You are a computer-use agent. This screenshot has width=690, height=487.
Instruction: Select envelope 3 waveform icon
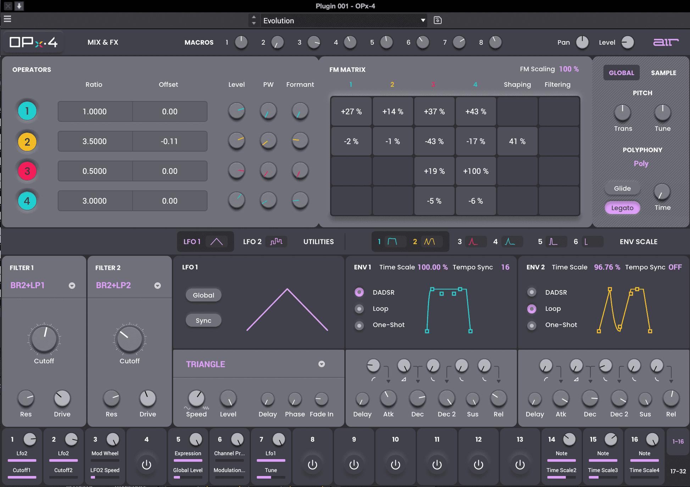tap(475, 242)
